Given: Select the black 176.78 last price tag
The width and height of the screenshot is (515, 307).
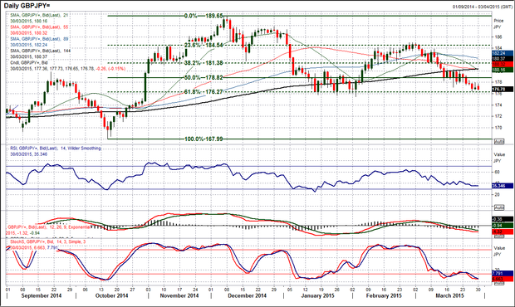Looking at the screenshot, I should pos(503,89).
